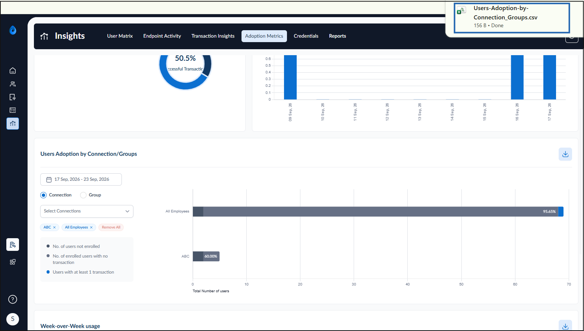Open the 17 Sep - 23 Sep date picker
Viewport: 584px width, 331px height.
81,179
